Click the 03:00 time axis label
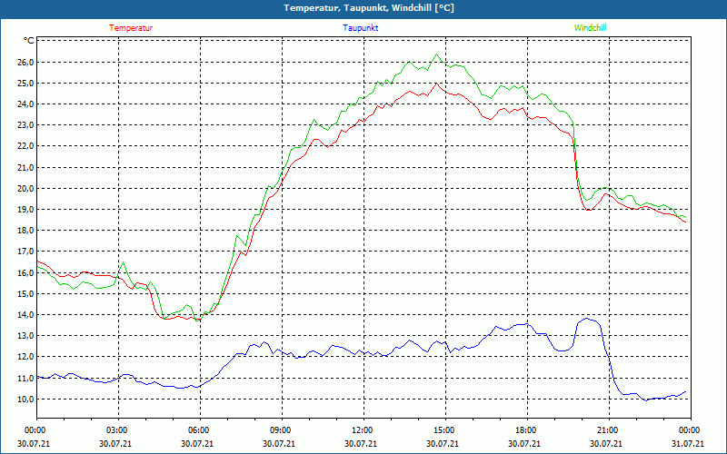Screen dimensions: 727x454 pyautogui.click(x=117, y=429)
